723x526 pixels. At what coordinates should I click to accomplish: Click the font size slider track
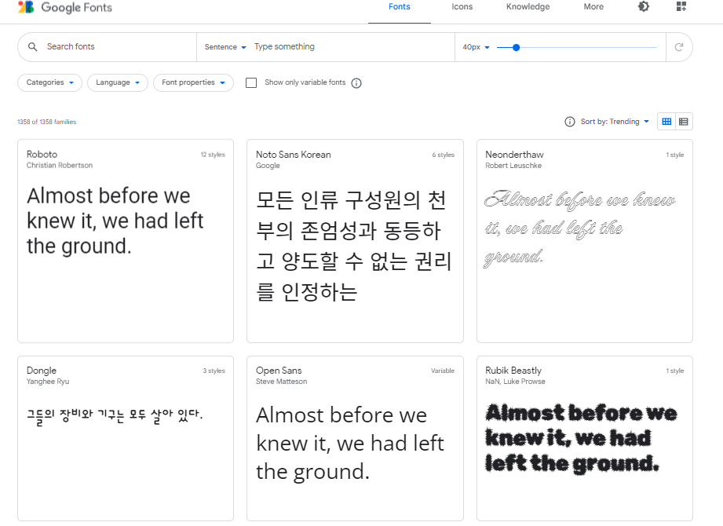click(x=577, y=47)
